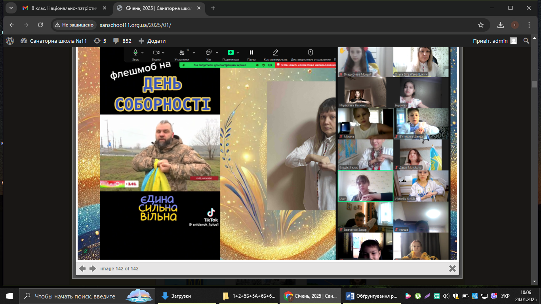This screenshot has width=541, height=304.
Task: Open the WordPress updates icon showing 5
Action: pos(100,41)
